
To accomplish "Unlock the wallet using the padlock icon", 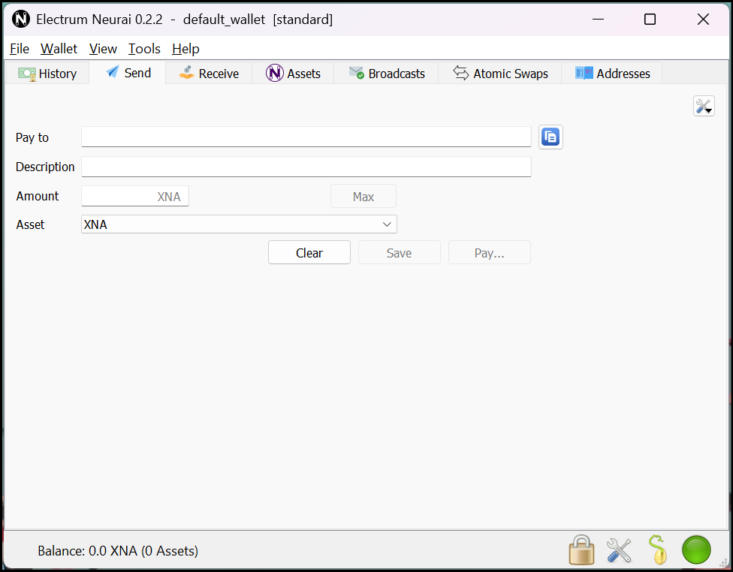I will tap(581, 550).
